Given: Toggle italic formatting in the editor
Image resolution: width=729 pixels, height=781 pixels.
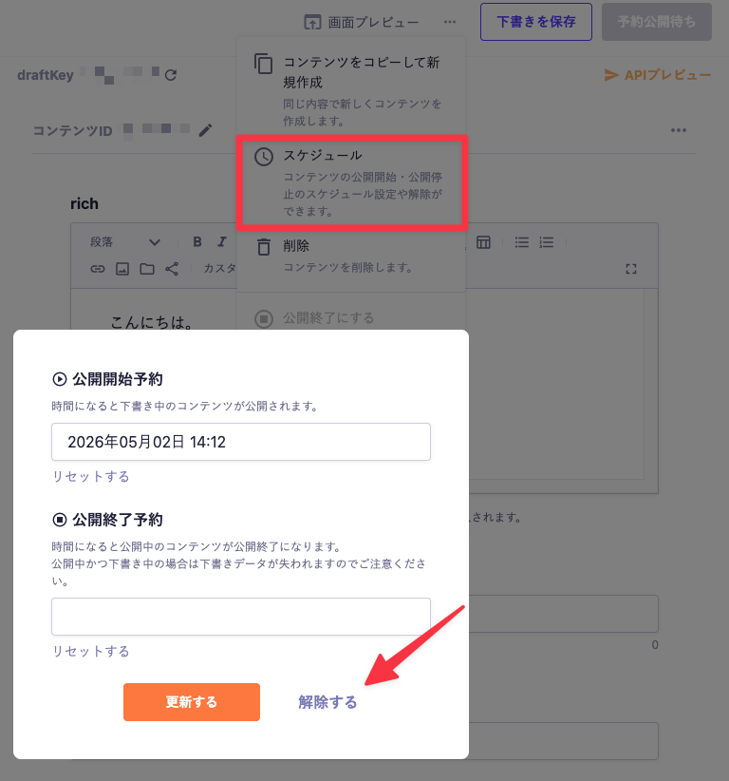Looking at the screenshot, I should (x=222, y=242).
